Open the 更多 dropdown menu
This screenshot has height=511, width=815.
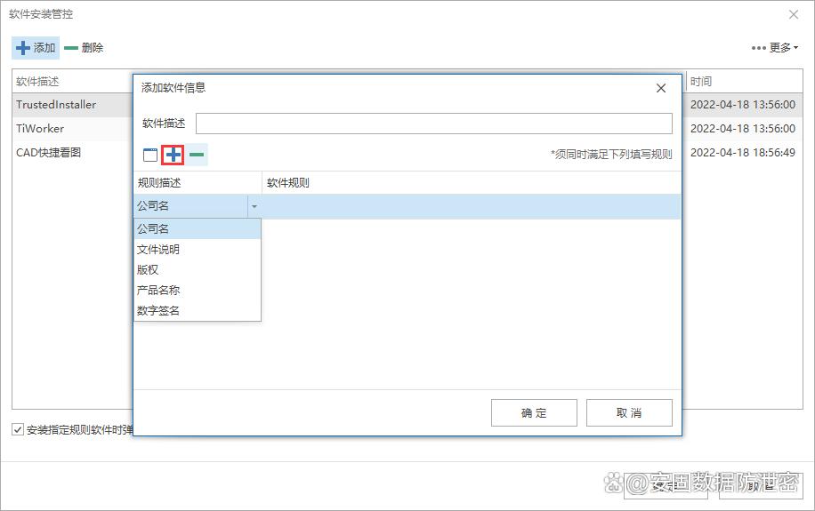click(x=774, y=48)
